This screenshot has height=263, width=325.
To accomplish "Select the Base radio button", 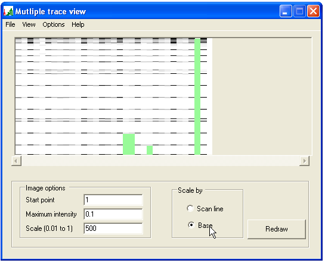I will [191, 225].
